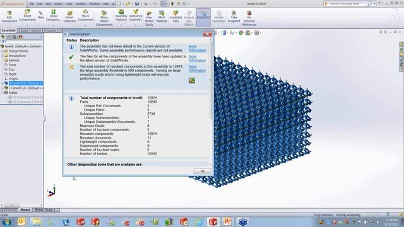Open the Insert menu
The height and width of the screenshot is (227, 404).
[58, 4]
